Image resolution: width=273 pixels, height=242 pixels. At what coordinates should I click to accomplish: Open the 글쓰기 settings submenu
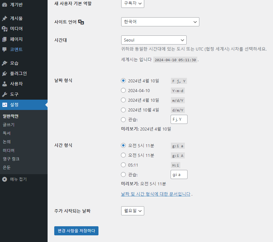(x=8, y=125)
